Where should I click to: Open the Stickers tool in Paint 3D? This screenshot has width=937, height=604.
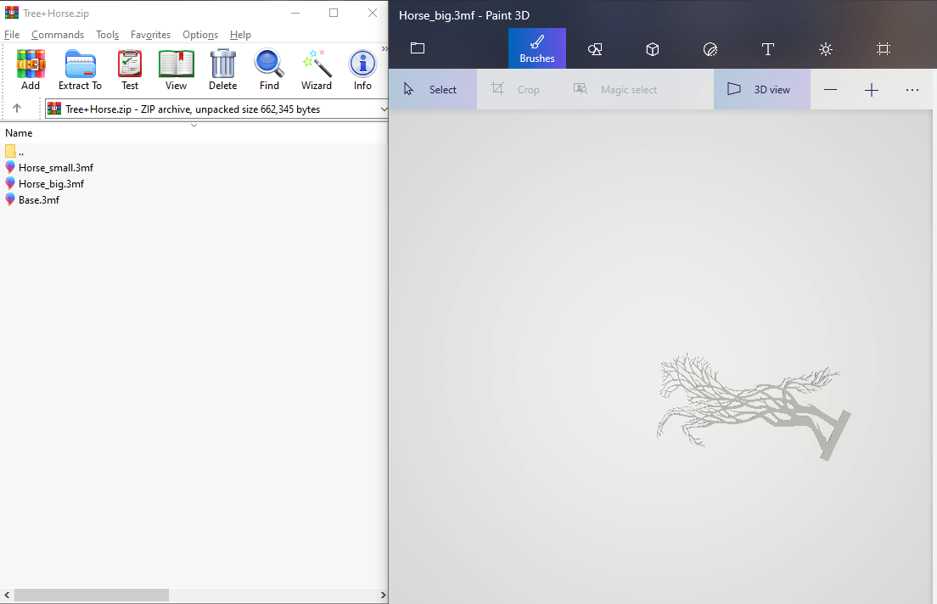pos(710,49)
